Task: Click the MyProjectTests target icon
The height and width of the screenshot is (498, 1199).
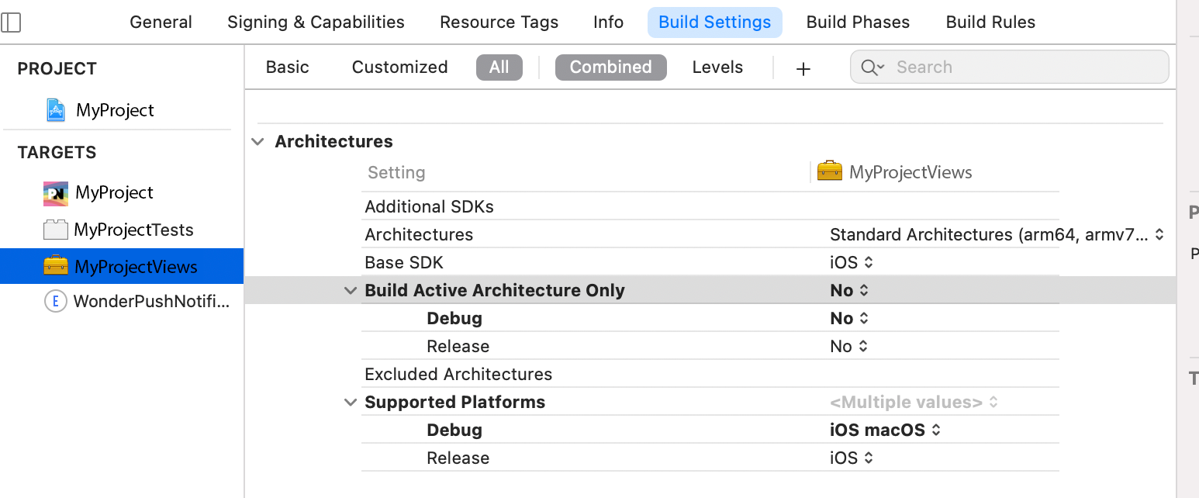Action: [55, 230]
